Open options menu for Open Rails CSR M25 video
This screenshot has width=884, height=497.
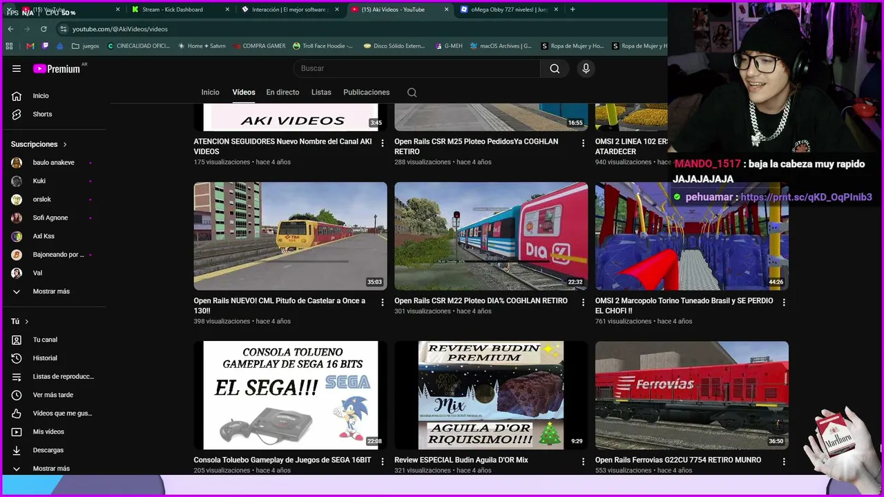tap(583, 144)
